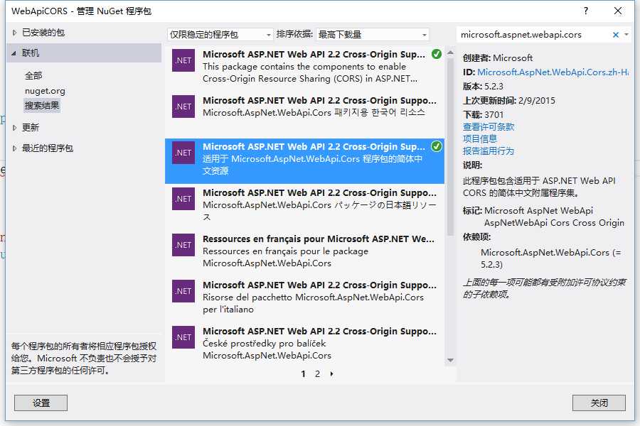The height and width of the screenshot is (426, 640).
Task: Select the 更新 category
Action: pos(31,128)
